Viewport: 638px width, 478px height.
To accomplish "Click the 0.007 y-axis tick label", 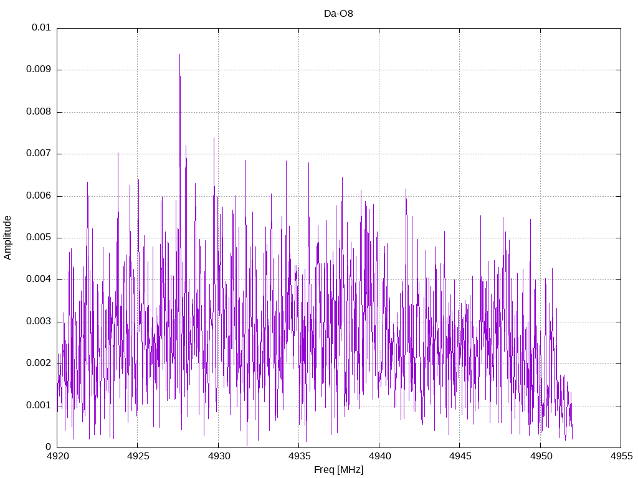I will 39,153.
